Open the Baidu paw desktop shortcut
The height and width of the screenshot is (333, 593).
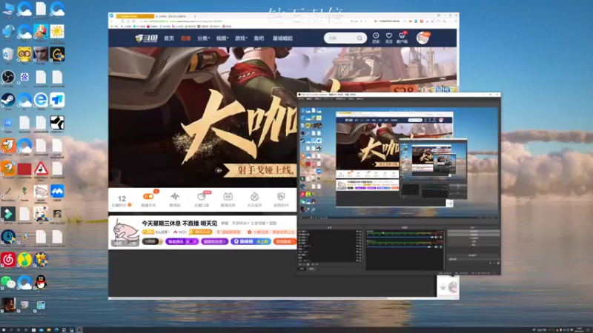[24, 78]
